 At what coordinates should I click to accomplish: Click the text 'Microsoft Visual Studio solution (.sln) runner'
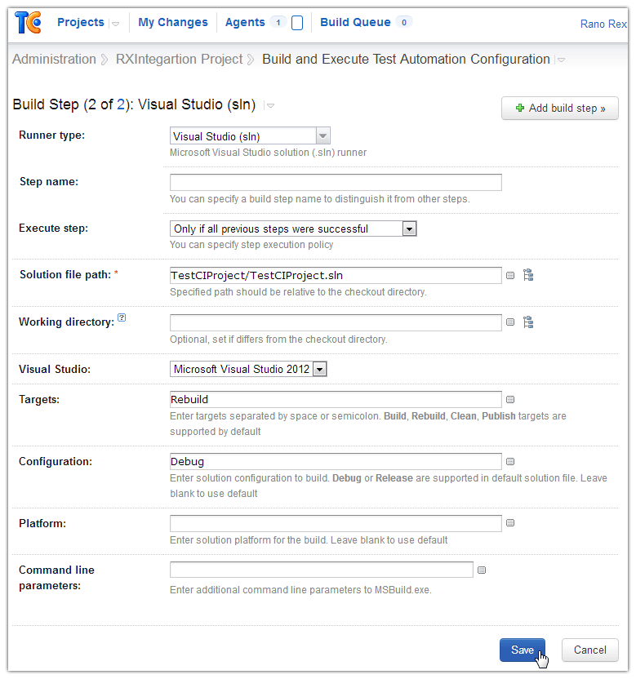[x=268, y=153]
